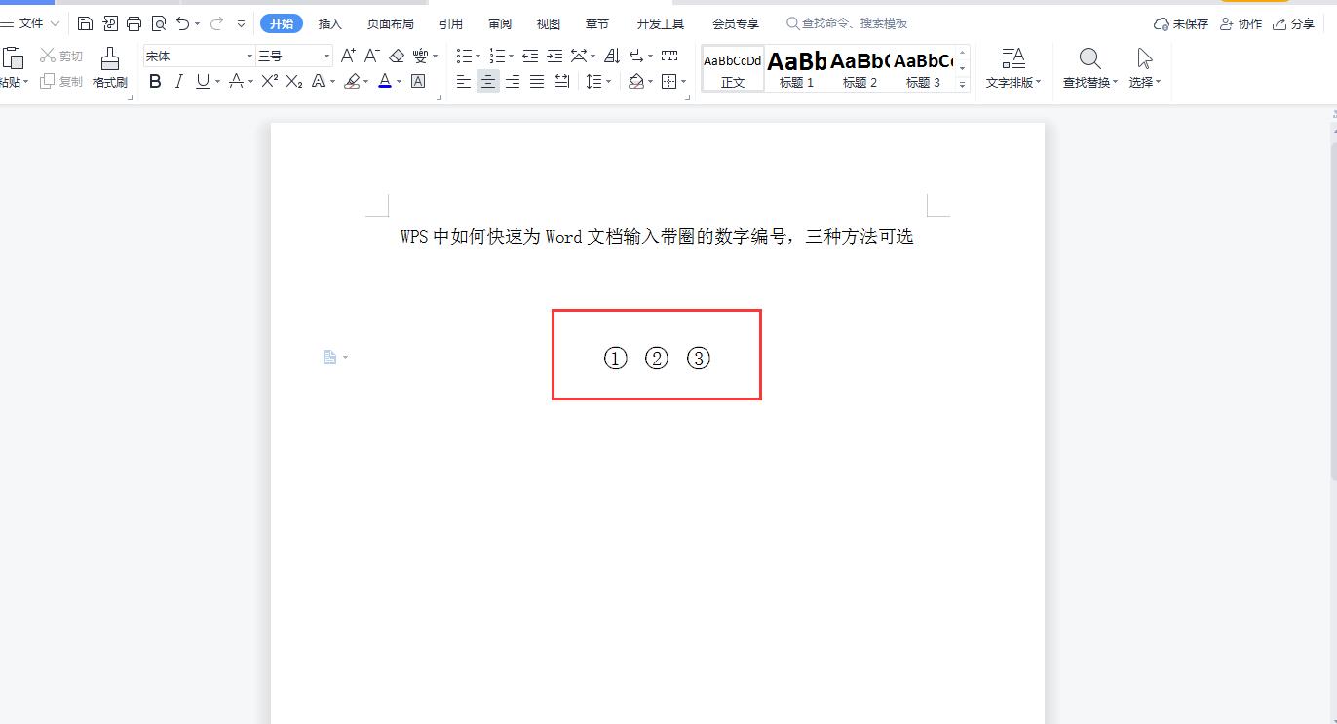This screenshot has height=724, width=1337.
Task: Open the Find and Replace (查找替换) tool
Action: [x=1090, y=67]
